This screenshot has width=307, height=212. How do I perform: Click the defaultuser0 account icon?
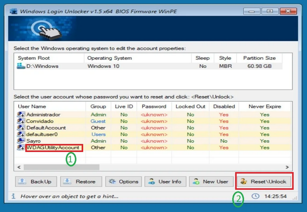click(x=21, y=134)
